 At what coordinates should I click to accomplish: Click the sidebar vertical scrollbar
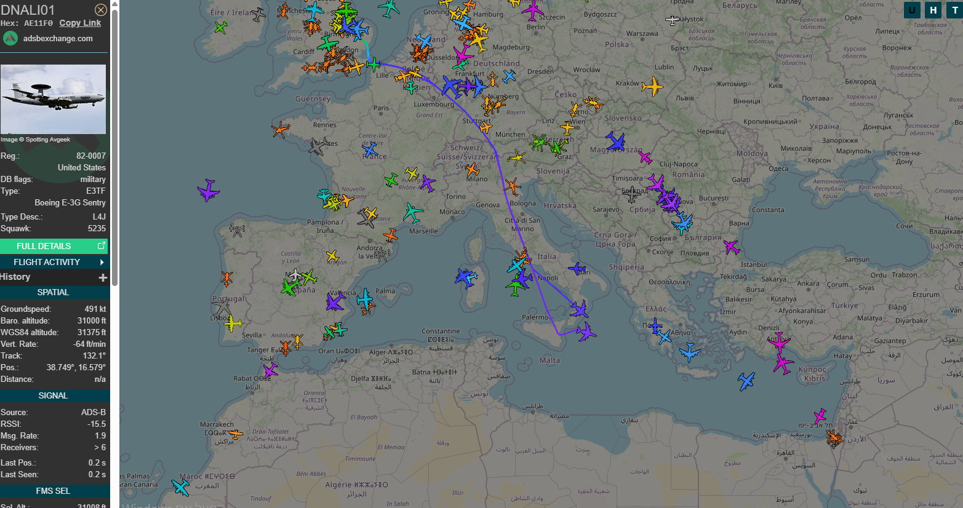114,141
